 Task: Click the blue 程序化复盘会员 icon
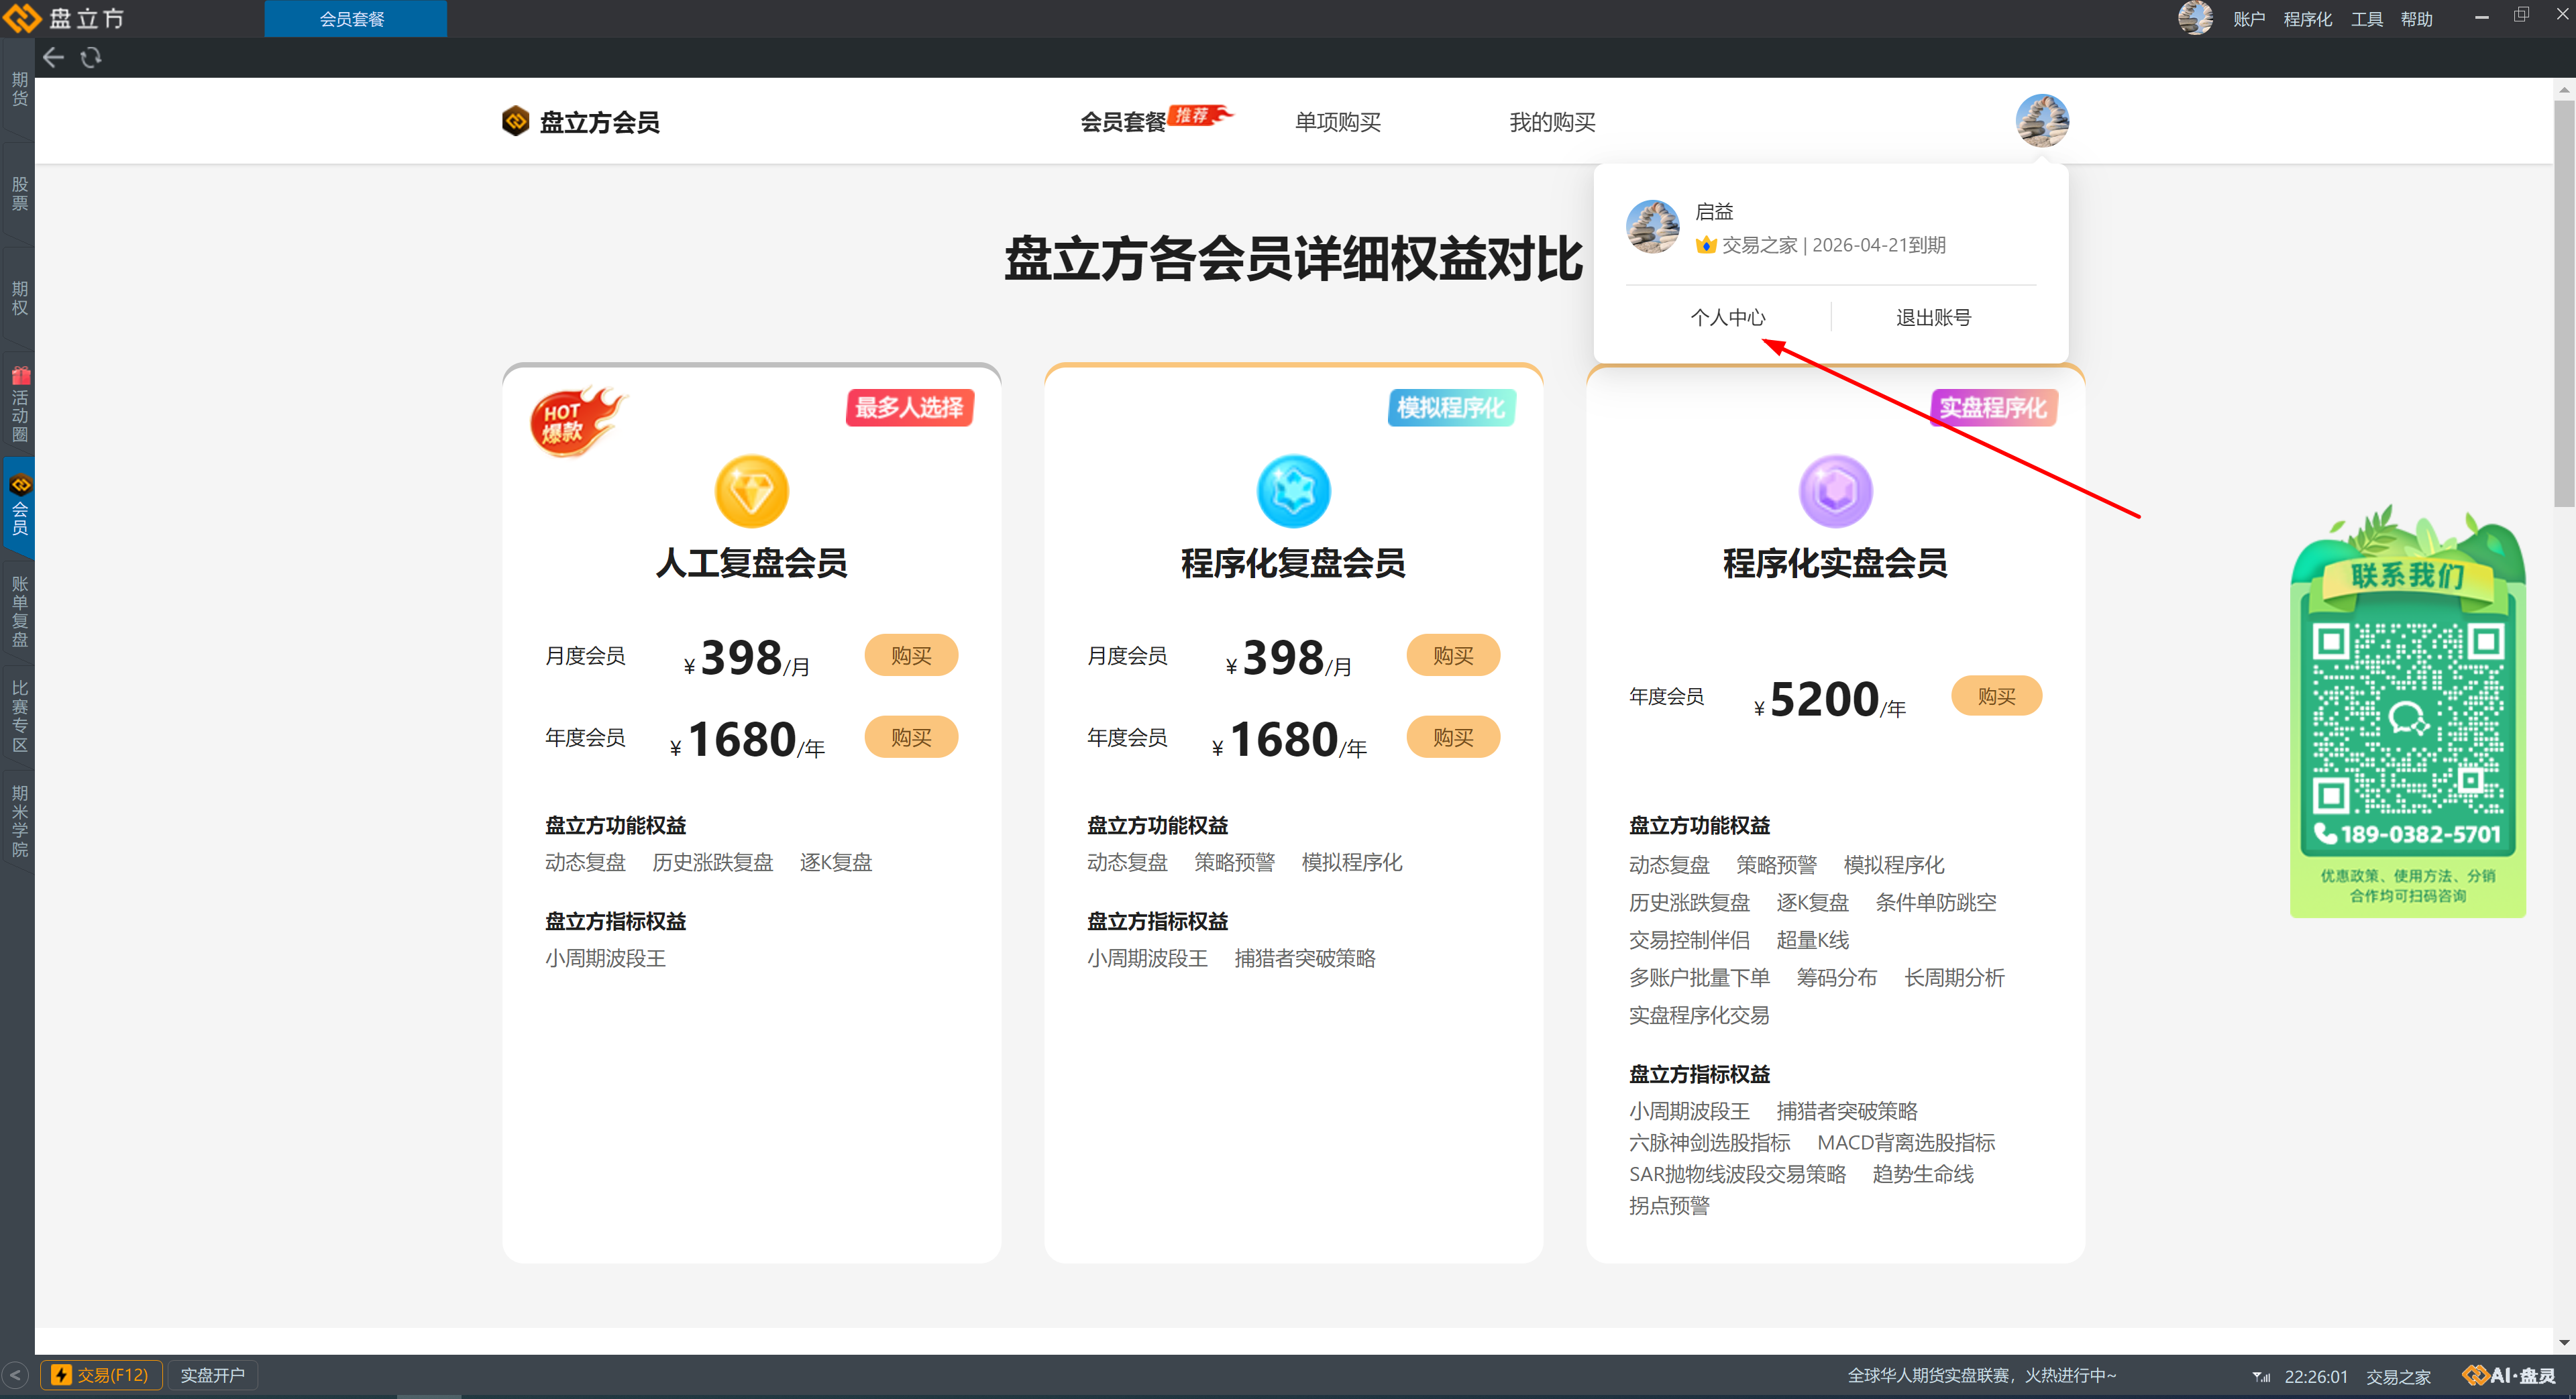point(1293,491)
